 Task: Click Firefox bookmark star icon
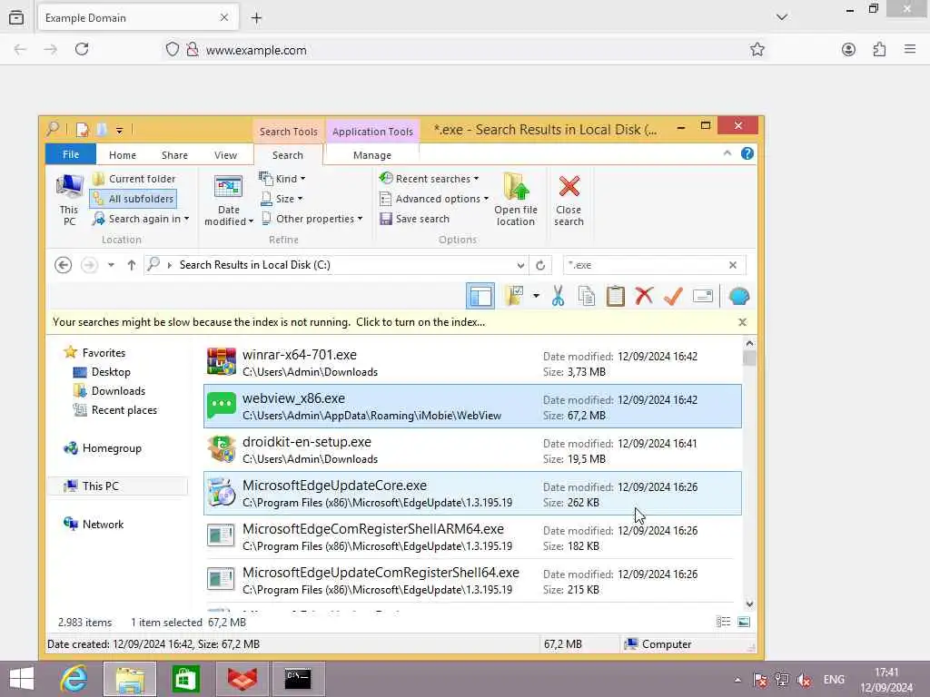coord(757,50)
